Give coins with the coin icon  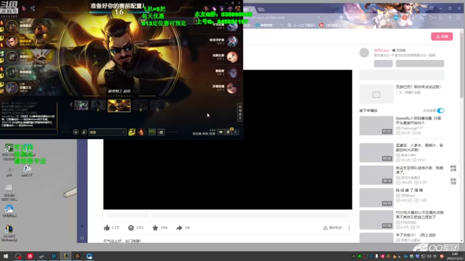[x=131, y=227]
